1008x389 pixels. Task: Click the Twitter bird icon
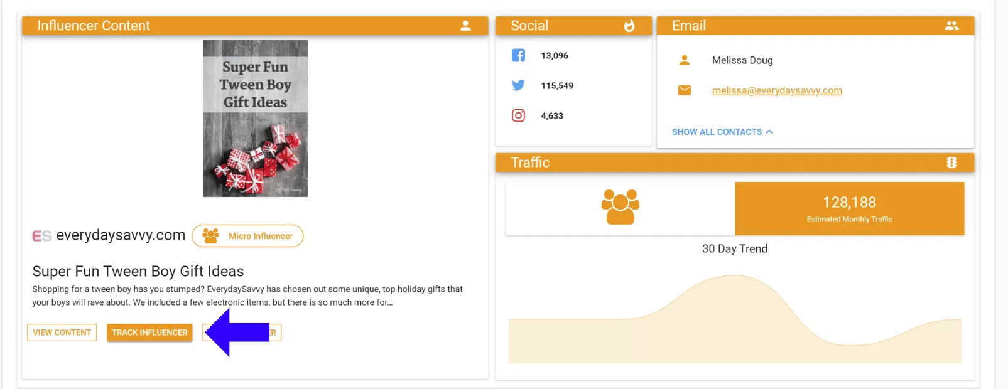pyautogui.click(x=518, y=85)
